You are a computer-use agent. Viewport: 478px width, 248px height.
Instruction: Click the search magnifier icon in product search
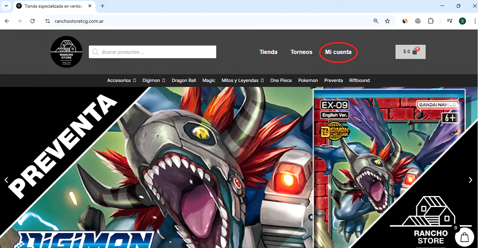pos(95,52)
